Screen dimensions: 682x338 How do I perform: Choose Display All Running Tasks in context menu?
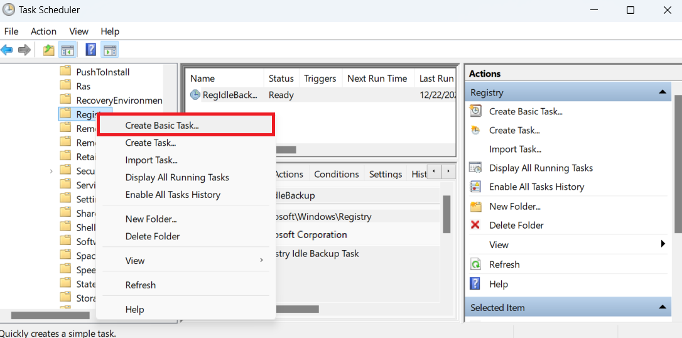click(186, 178)
